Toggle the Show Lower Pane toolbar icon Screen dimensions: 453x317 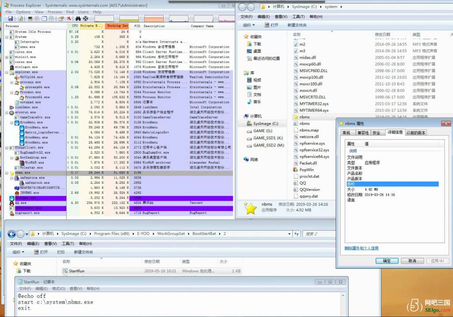pyautogui.click(x=44, y=19)
